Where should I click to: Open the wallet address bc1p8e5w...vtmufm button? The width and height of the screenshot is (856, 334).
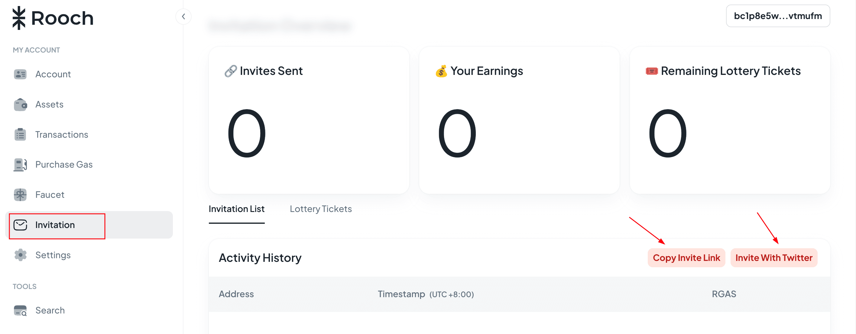coord(778,16)
